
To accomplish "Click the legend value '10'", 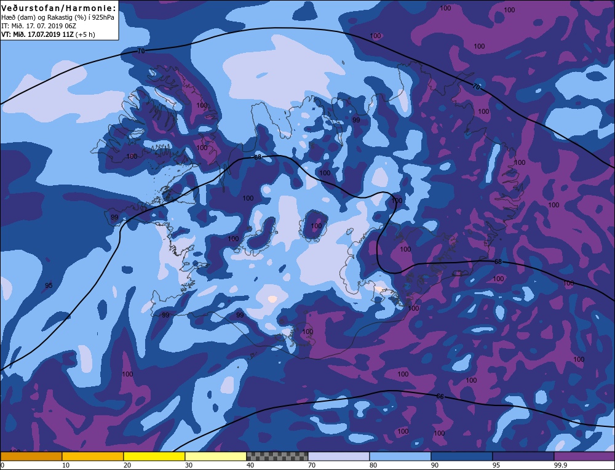I will (66, 465).
